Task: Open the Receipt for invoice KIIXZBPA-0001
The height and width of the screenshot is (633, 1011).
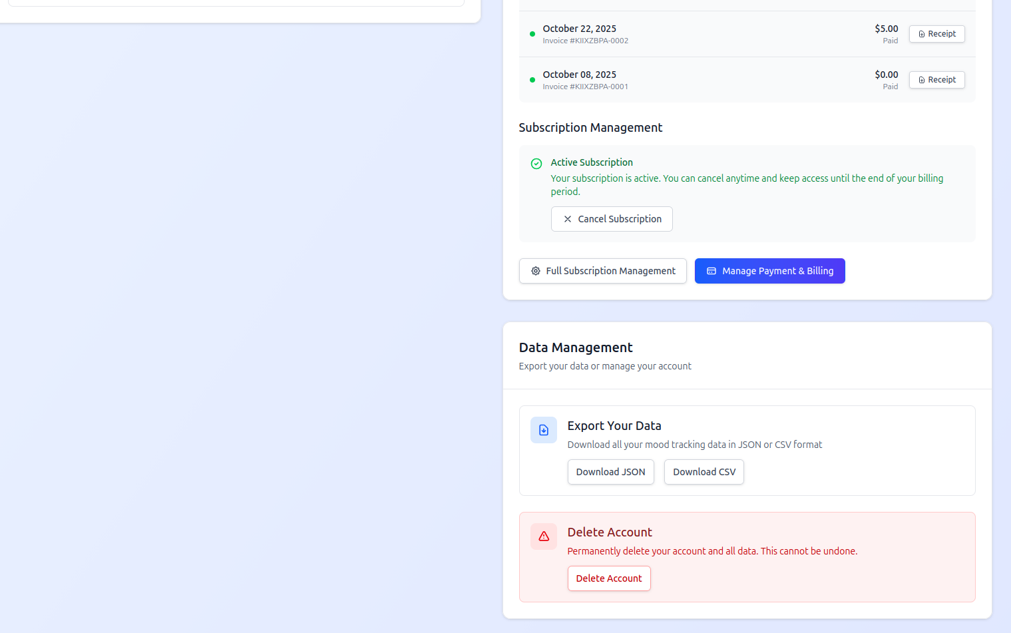Action: (936, 80)
